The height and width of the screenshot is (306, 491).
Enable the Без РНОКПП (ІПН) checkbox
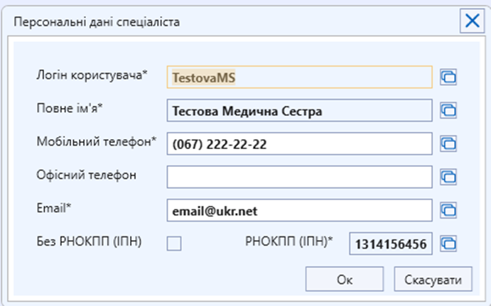coord(174,244)
